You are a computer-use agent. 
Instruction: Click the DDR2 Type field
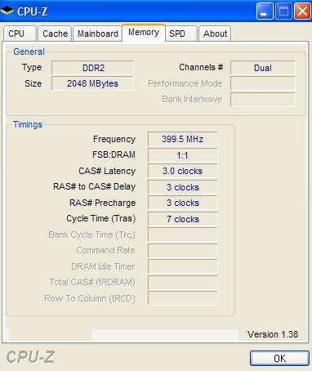92,68
